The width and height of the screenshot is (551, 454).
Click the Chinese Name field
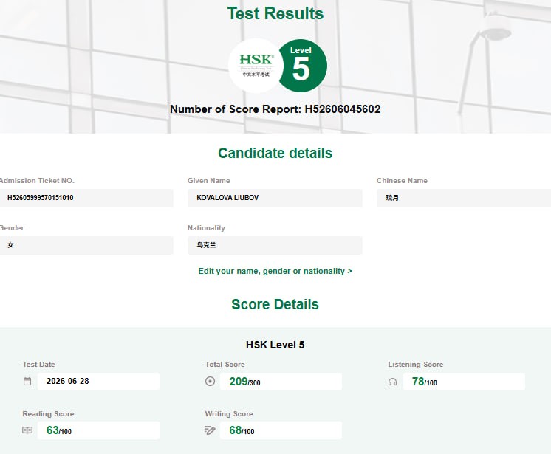(464, 198)
